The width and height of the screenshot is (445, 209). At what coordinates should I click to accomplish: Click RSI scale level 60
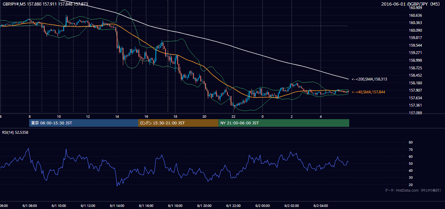411,156
